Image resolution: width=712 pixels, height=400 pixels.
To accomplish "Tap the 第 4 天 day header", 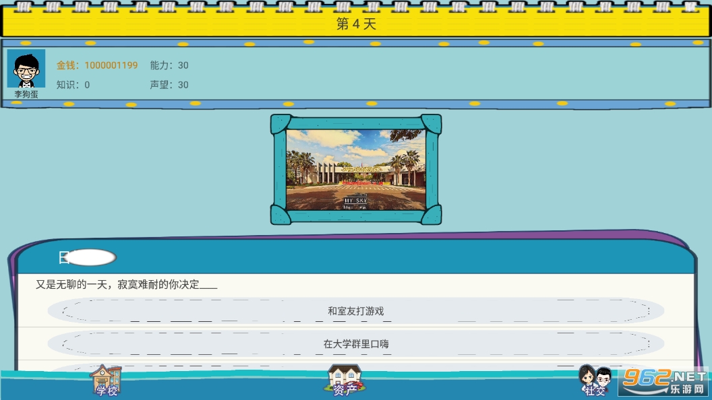I will [356, 24].
